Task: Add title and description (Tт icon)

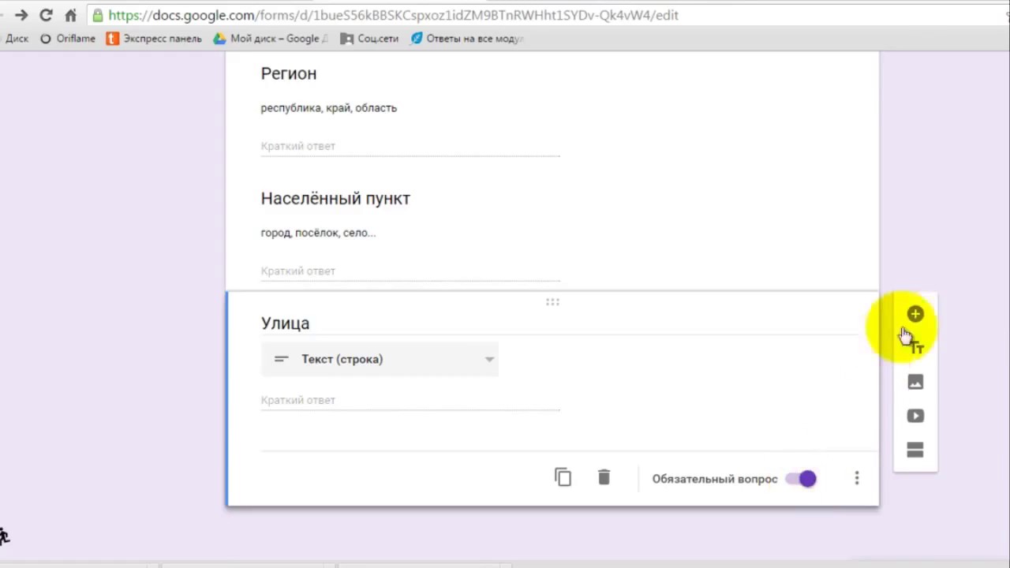Action: 916,348
